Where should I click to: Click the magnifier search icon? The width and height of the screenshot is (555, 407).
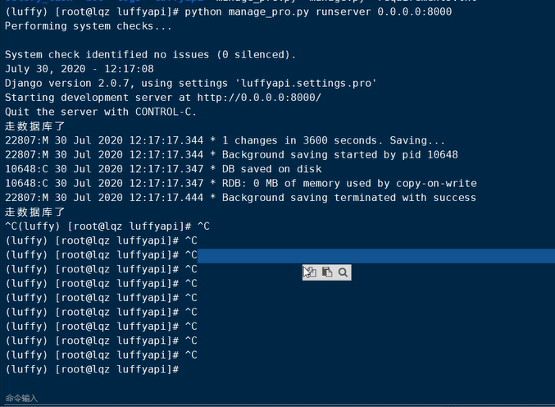click(x=343, y=272)
